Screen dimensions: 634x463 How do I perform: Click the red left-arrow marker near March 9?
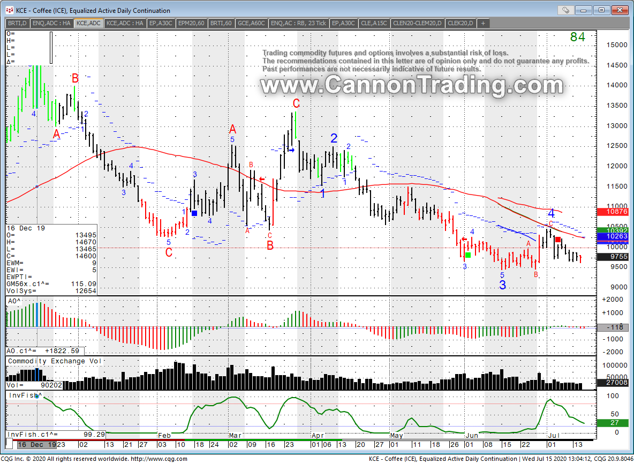(x=261, y=179)
